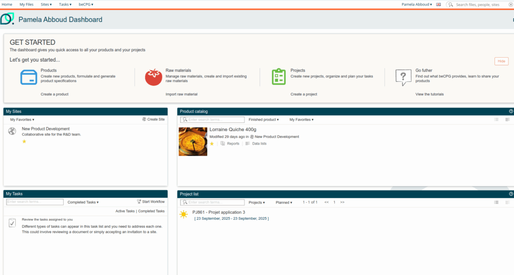Open the beCPG menu
This screenshot has height=275, width=514.
pyautogui.click(x=86, y=4)
